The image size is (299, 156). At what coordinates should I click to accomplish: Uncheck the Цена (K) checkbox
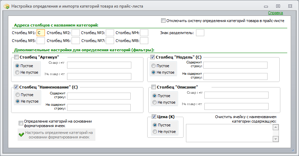tap(154, 117)
